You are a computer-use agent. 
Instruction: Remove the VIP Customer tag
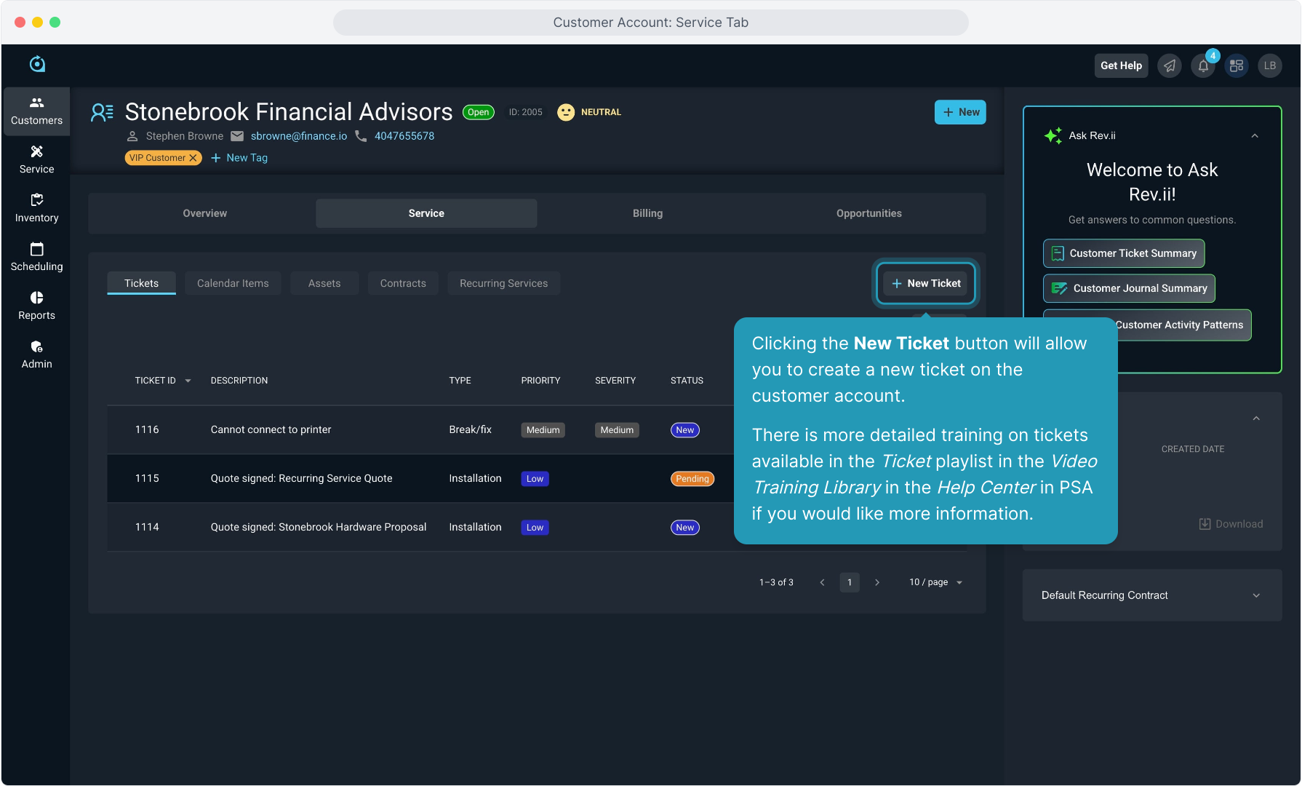coord(193,158)
